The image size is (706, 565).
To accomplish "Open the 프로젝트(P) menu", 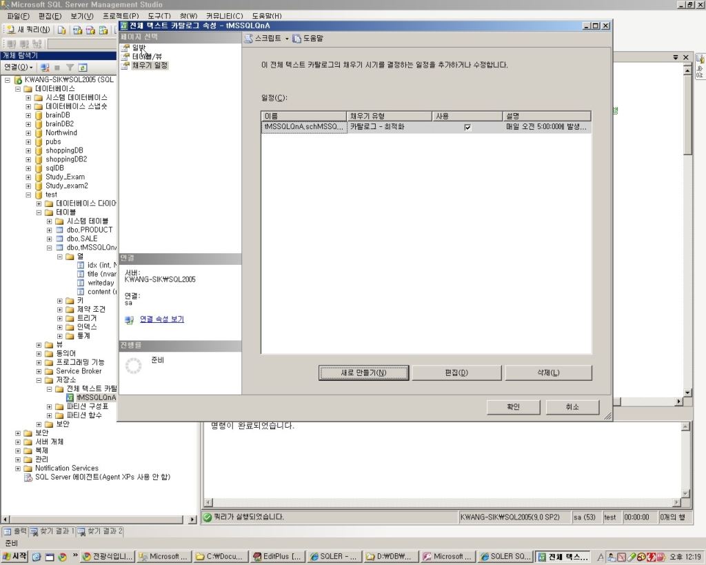I will coord(121,16).
